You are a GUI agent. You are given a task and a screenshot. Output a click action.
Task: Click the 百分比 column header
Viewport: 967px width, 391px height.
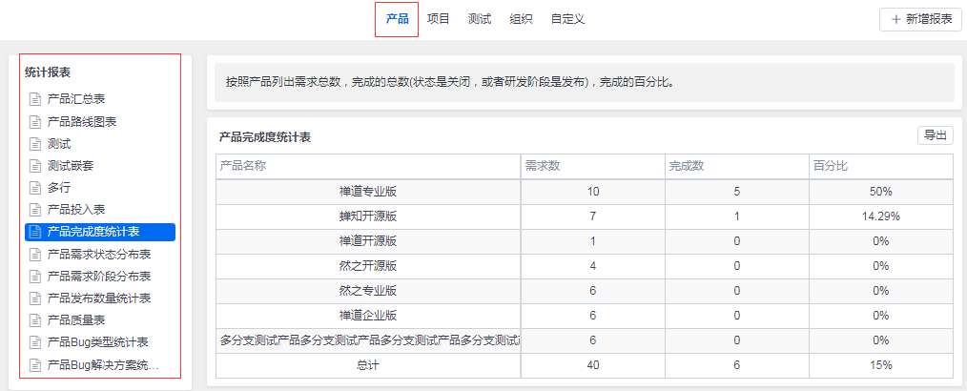881,166
